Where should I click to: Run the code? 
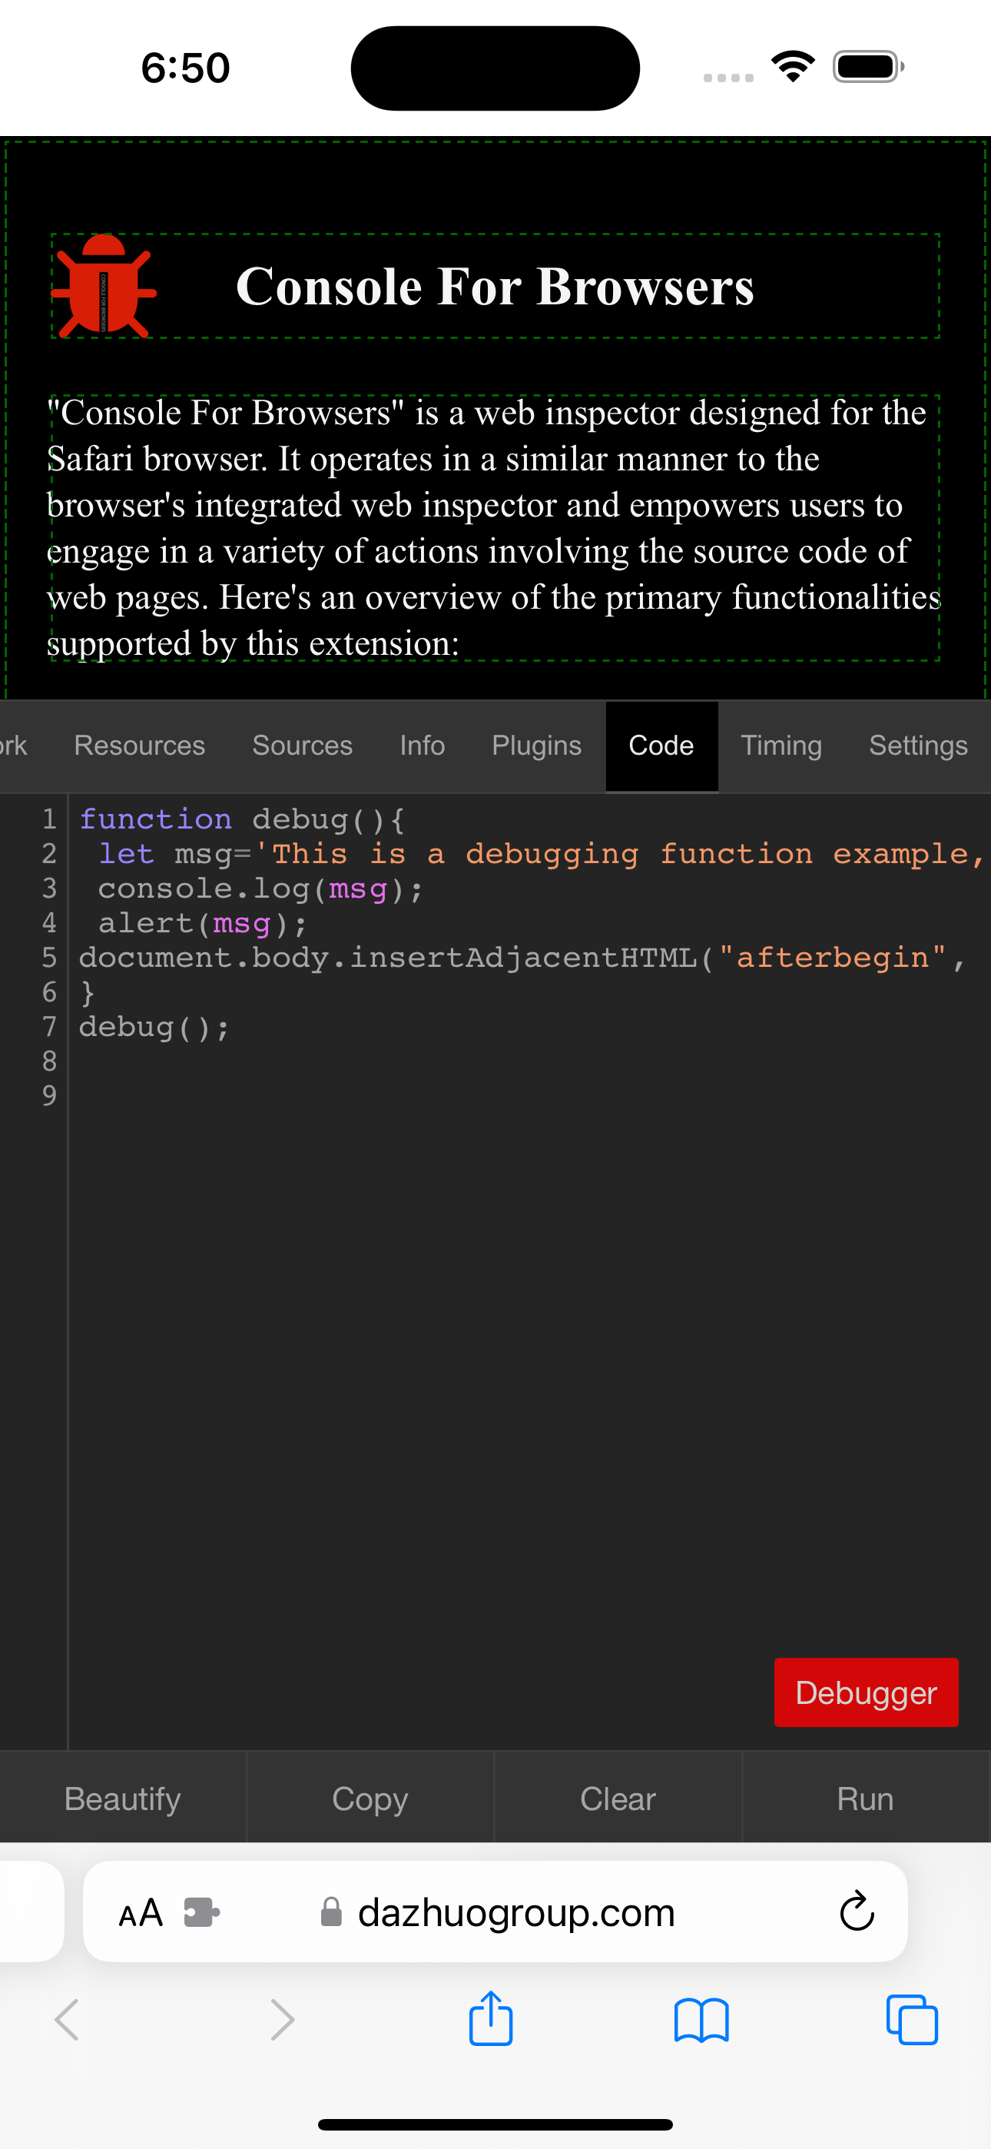coord(866,1799)
